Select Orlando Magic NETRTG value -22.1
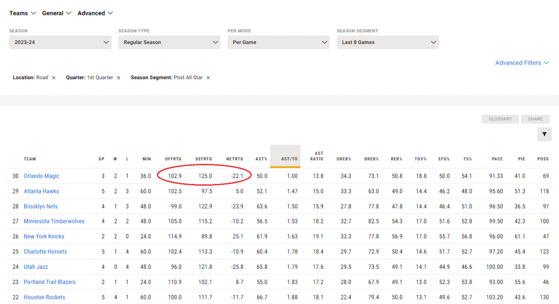Viewport: 559px width, 304px height. [x=237, y=176]
